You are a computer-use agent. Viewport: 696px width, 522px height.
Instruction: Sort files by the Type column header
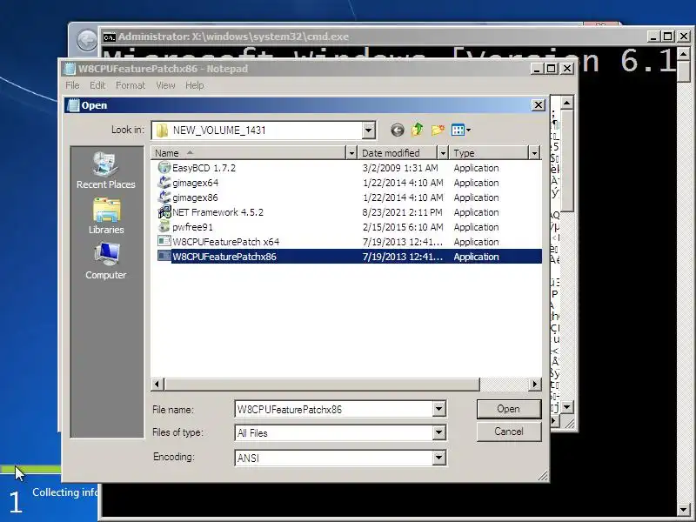point(489,153)
